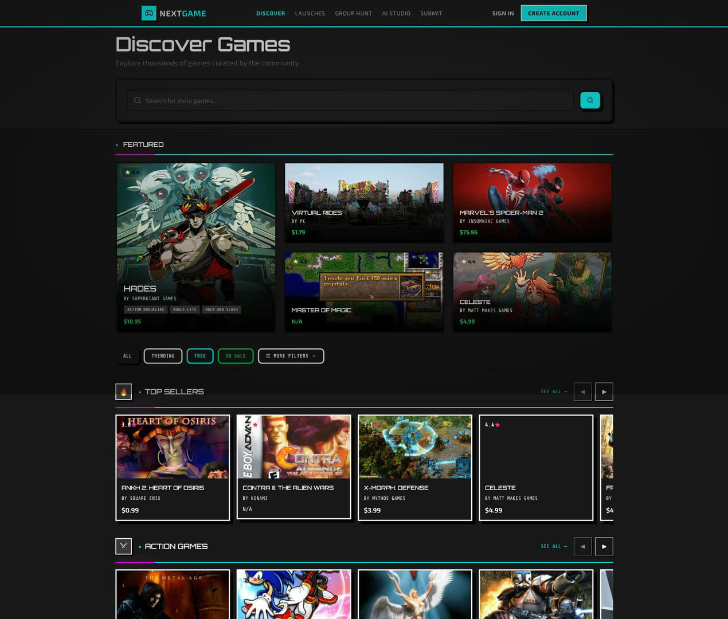
Task: Show the next Action Games with the right arrow
Action: (604, 546)
